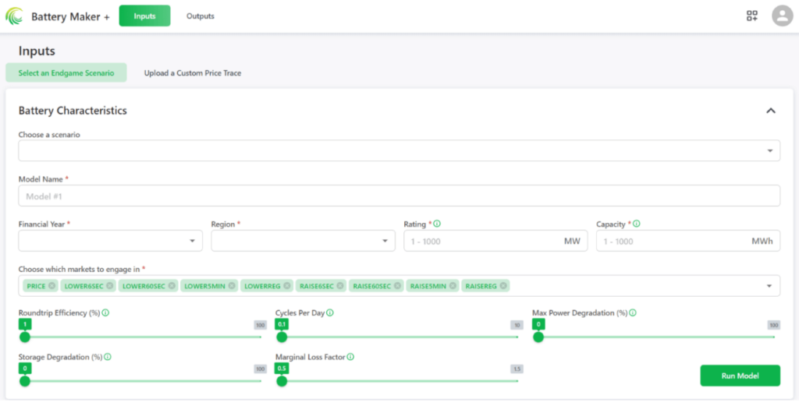Open the Choose a scenario dropdown
The height and width of the screenshot is (406, 799).
399,150
